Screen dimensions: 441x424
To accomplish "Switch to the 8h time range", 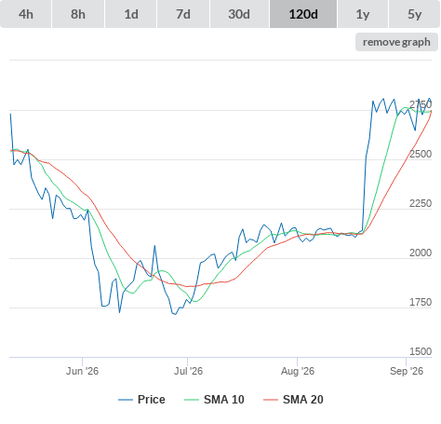I will pyautogui.click(x=78, y=14).
